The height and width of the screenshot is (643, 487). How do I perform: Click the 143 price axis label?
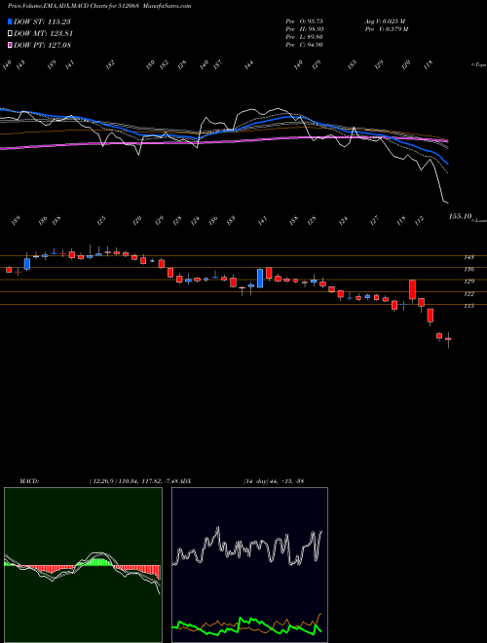[469, 257]
